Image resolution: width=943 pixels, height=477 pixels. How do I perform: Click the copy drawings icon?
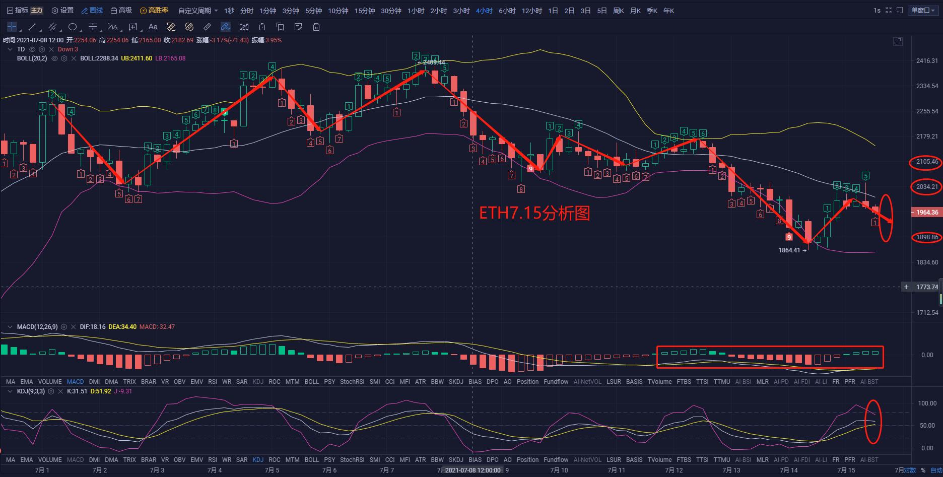click(x=280, y=27)
